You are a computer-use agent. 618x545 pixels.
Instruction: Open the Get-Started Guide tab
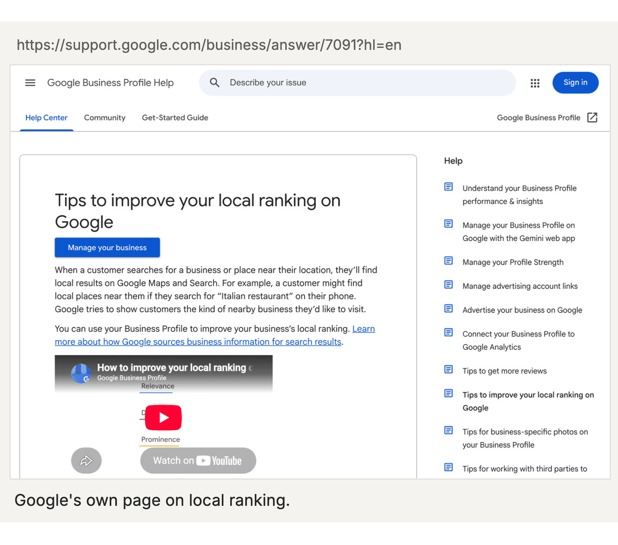(175, 118)
